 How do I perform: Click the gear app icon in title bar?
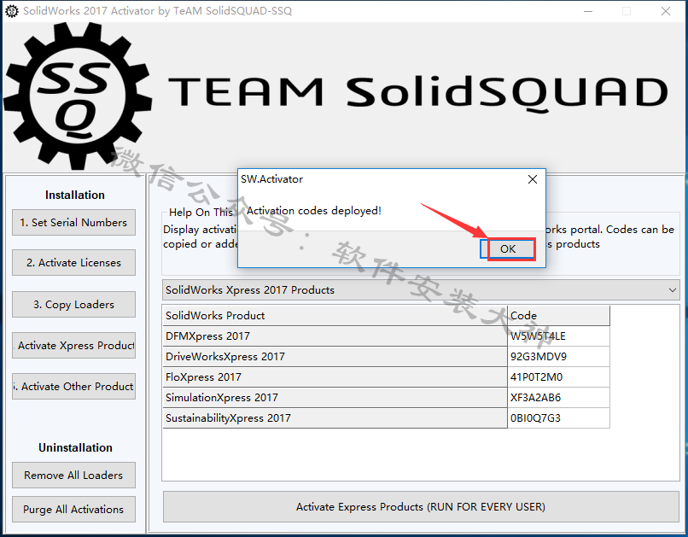point(11,11)
